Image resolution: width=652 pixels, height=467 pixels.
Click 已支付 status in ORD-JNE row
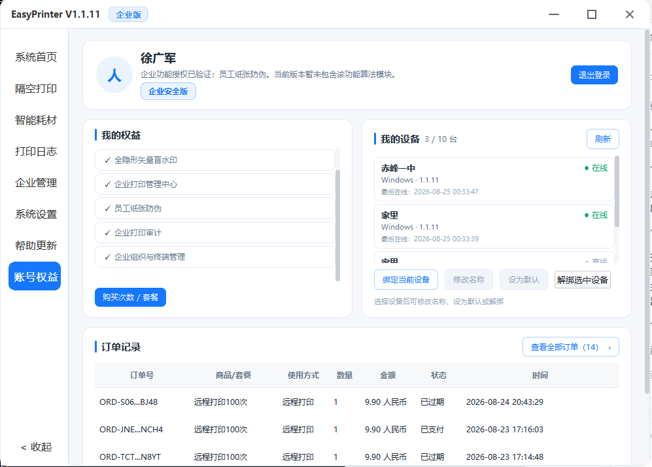[432, 430]
